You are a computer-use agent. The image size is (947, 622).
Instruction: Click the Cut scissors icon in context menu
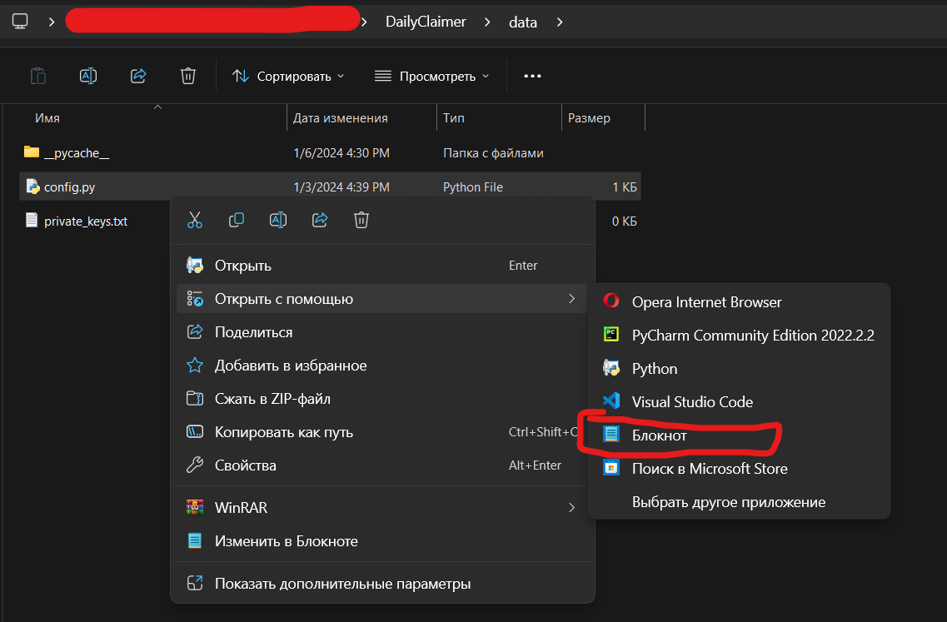pyautogui.click(x=195, y=220)
